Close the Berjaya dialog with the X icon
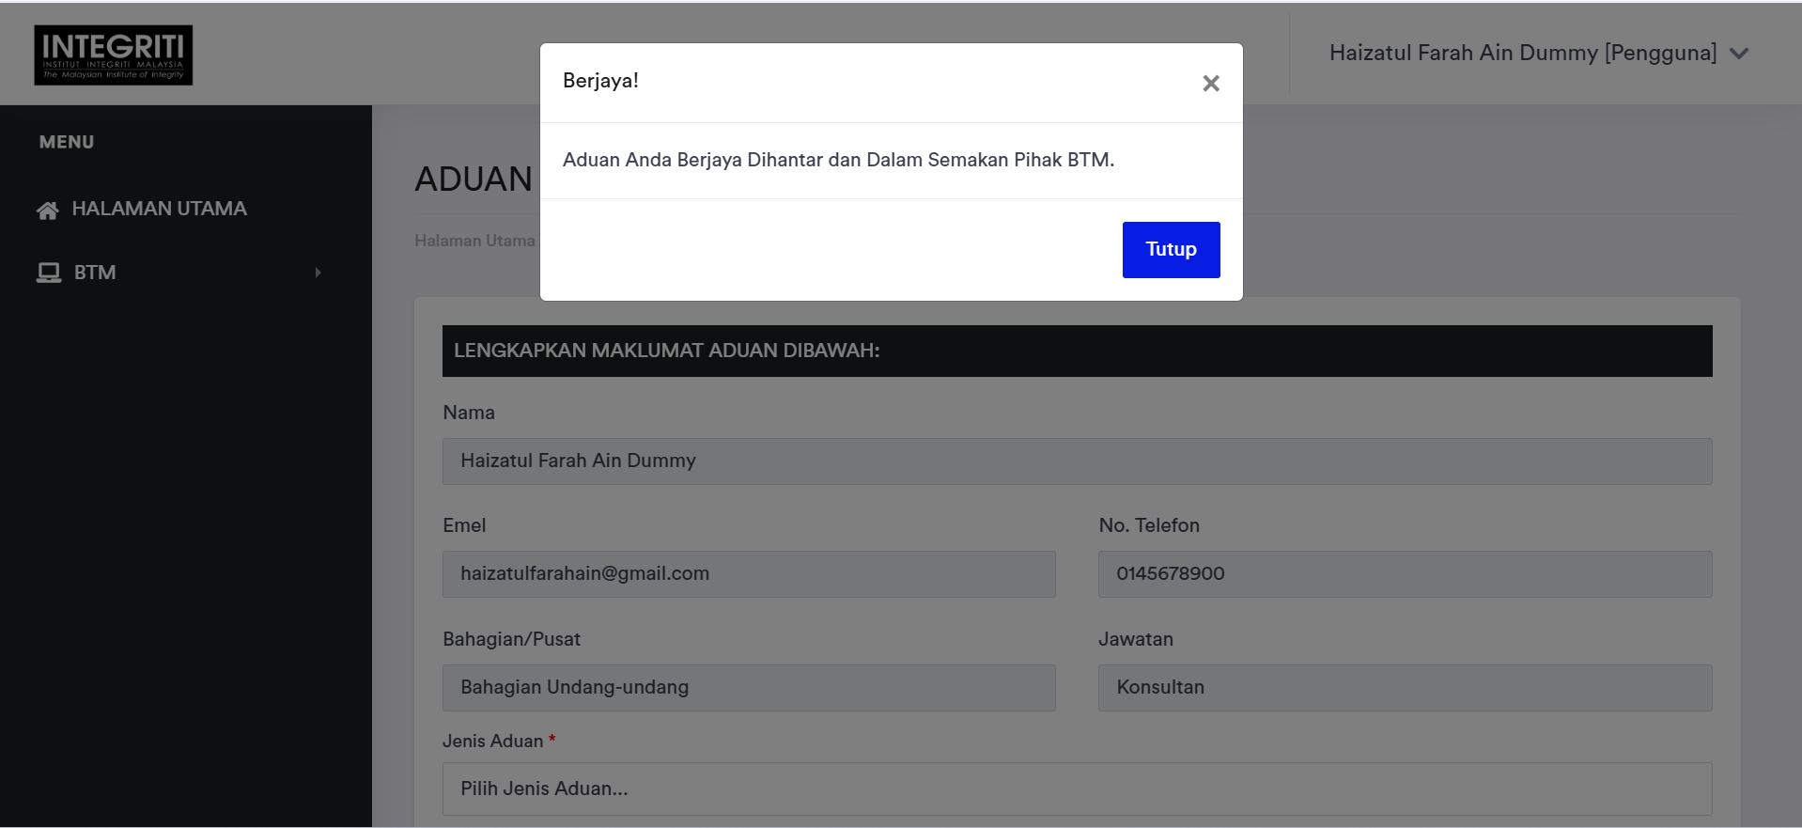1802x828 pixels. pyautogui.click(x=1210, y=84)
